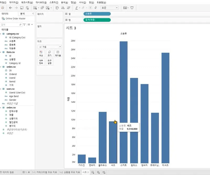Click the 레이블 (label) marks card button
This screenshot has width=210, height=175.
(x=58, y=53)
